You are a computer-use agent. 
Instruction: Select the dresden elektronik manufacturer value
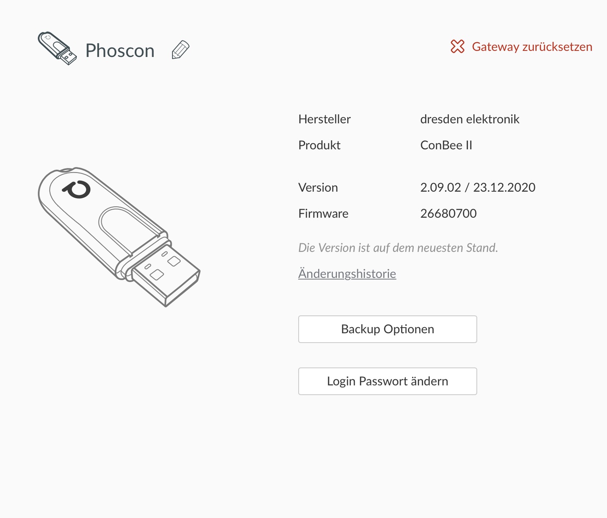470,119
